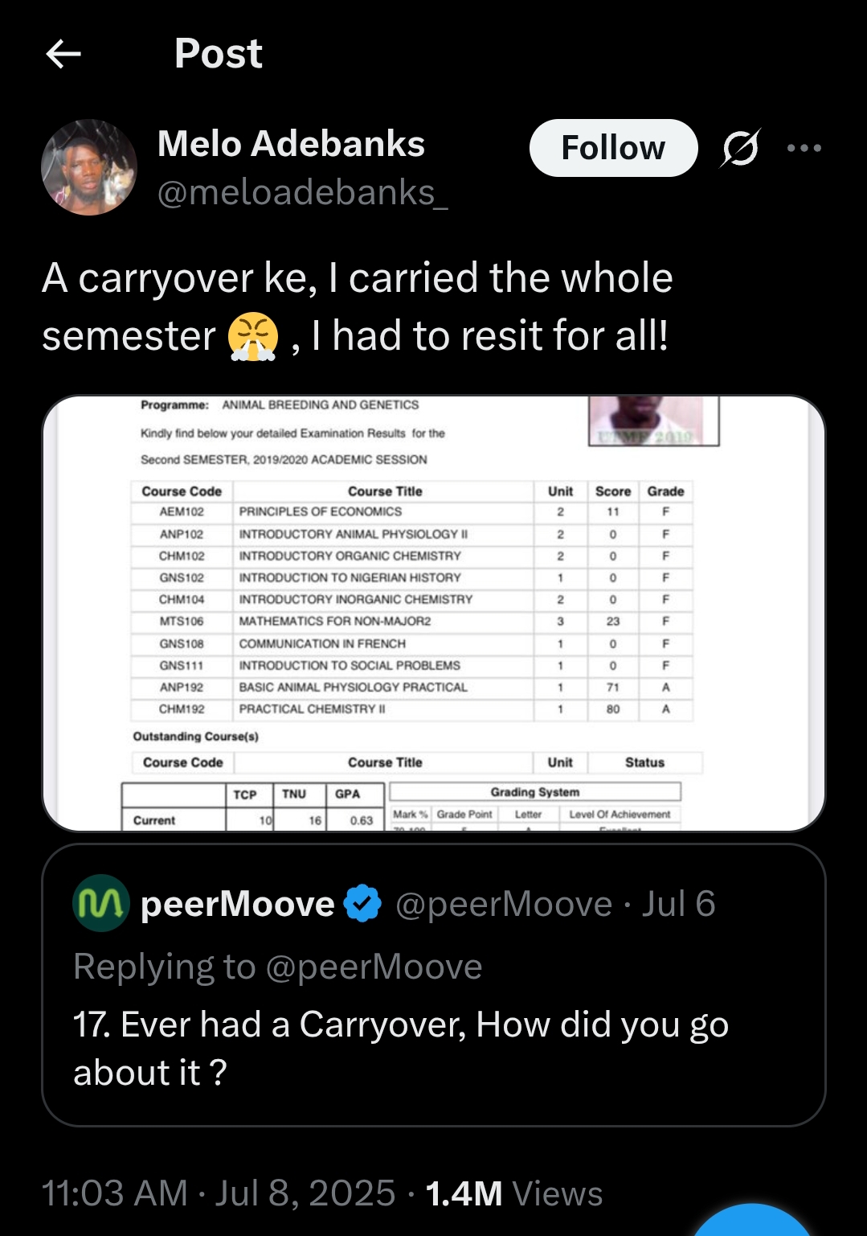Screen dimensions: 867x1236
Task: Tap the @peerMoove handle in quoted post
Action: pos(504,904)
